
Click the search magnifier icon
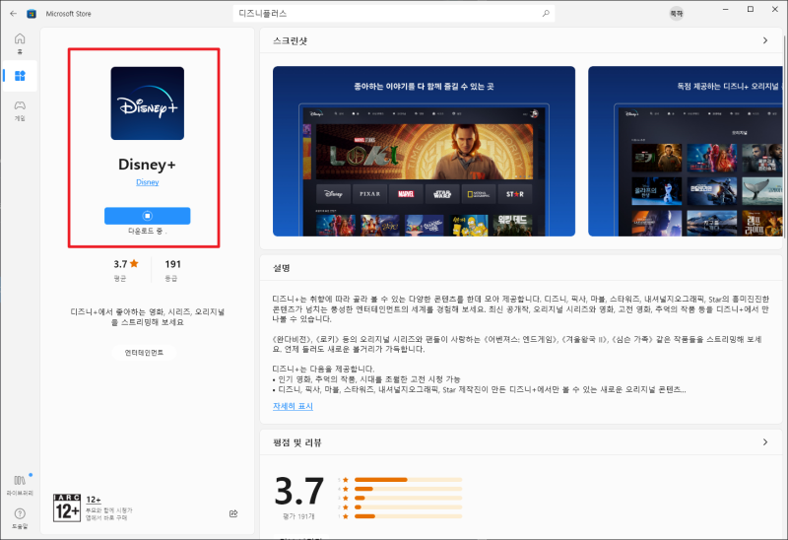pyautogui.click(x=546, y=14)
